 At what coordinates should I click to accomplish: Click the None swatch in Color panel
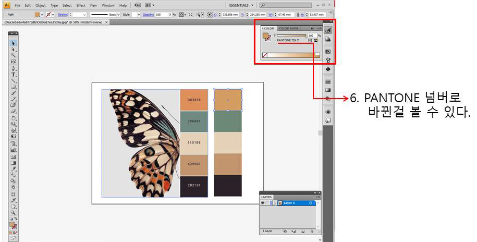[x=265, y=55]
